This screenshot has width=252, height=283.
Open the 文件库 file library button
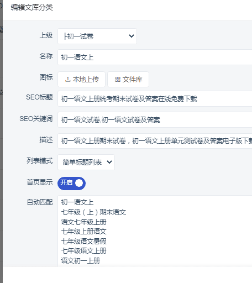tap(128, 80)
